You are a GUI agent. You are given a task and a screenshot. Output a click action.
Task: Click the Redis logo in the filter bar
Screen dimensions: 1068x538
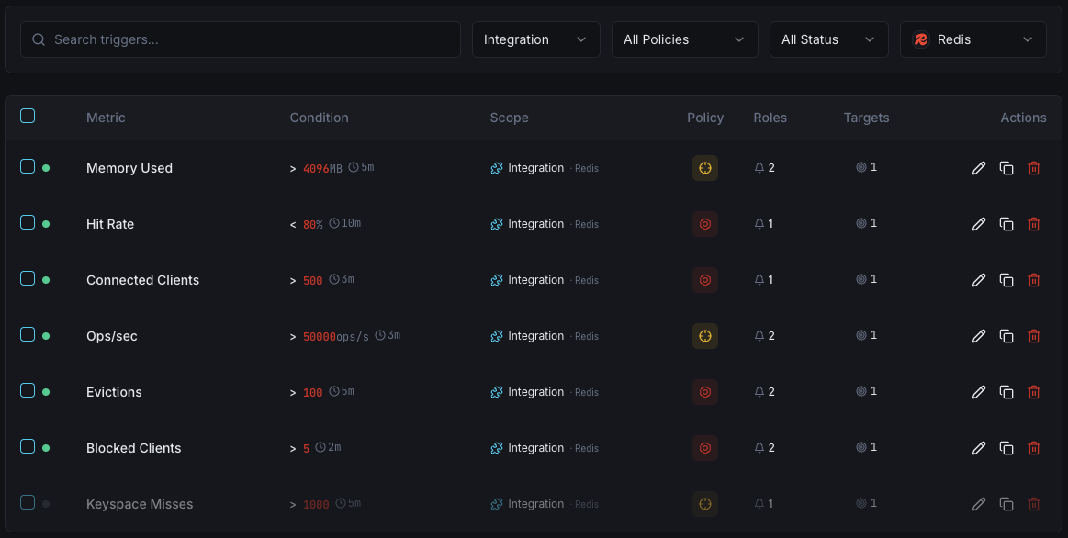coord(920,39)
